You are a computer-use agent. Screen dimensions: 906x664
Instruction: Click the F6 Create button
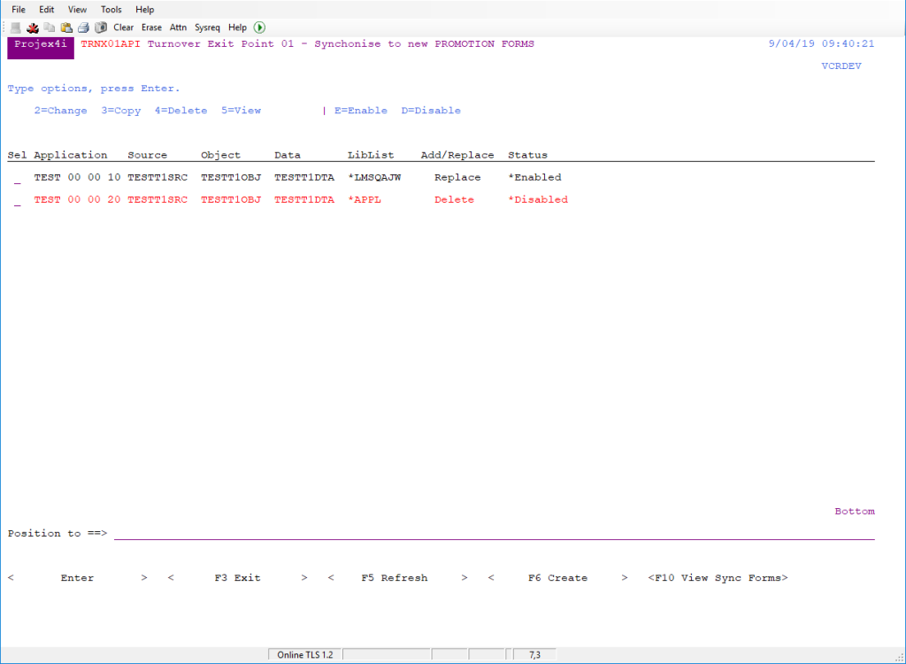[557, 578]
